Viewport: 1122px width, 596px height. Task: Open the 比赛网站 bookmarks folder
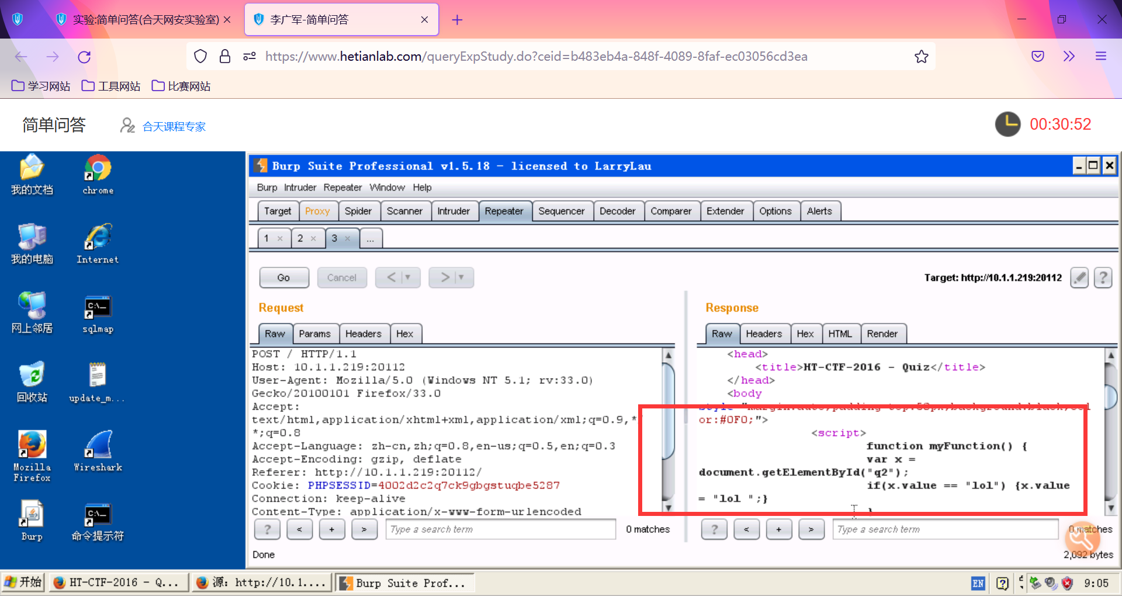click(181, 86)
